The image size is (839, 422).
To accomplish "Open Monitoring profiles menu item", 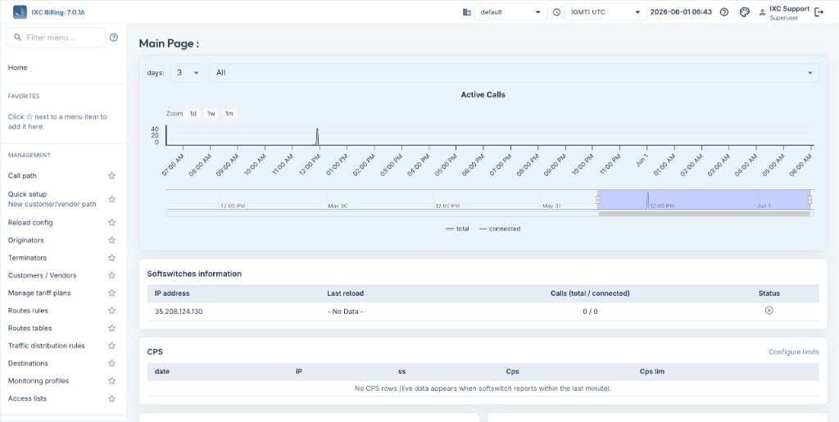I will click(x=39, y=381).
